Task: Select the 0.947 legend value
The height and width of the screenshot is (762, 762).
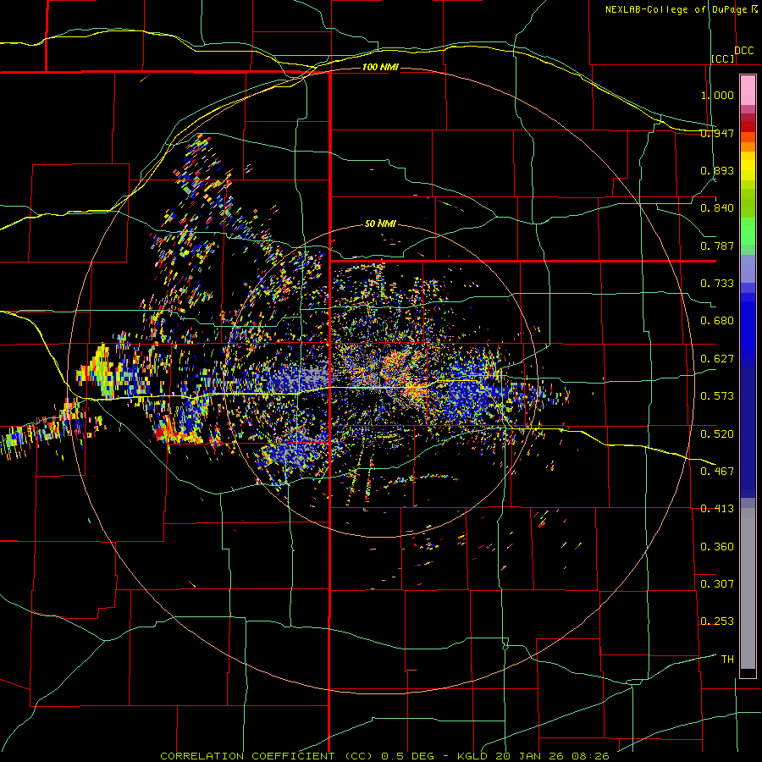Action: pos(717,133)
